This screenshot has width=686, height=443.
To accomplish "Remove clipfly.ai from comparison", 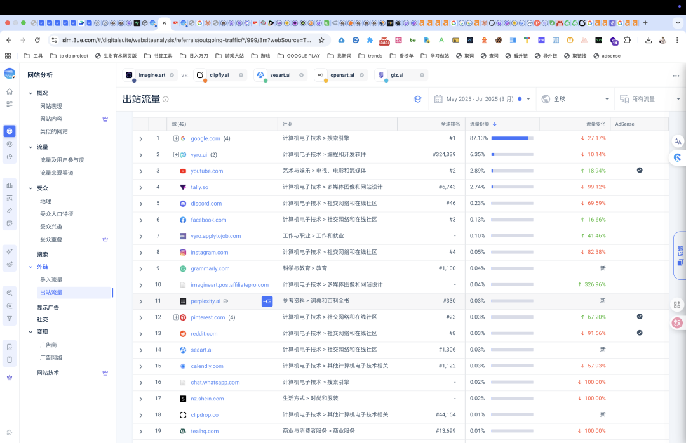I will tap(241, 76).
